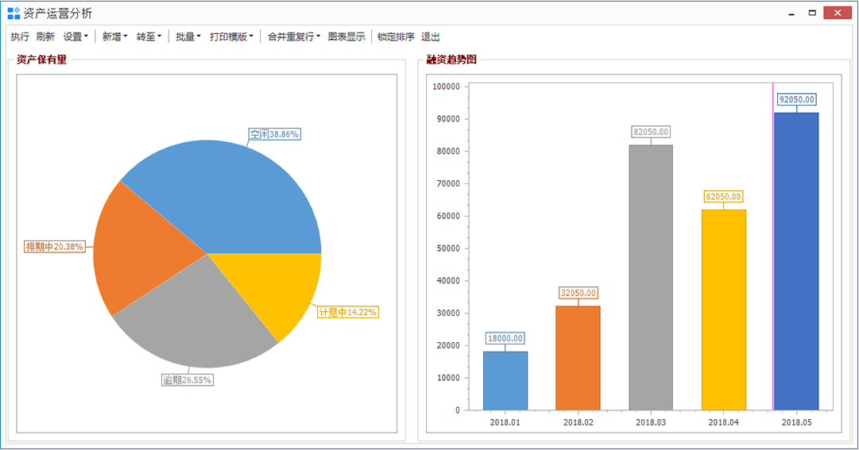Click 刷新 to refresh the data
Viewport: 859px width, 450px height.
tap(45, 37)
